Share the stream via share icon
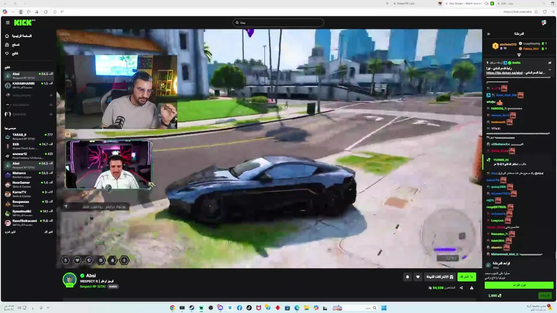 461,288
